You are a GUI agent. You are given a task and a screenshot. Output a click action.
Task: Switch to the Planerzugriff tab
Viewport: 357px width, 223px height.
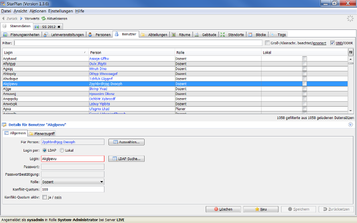click(x=42, y=133)
